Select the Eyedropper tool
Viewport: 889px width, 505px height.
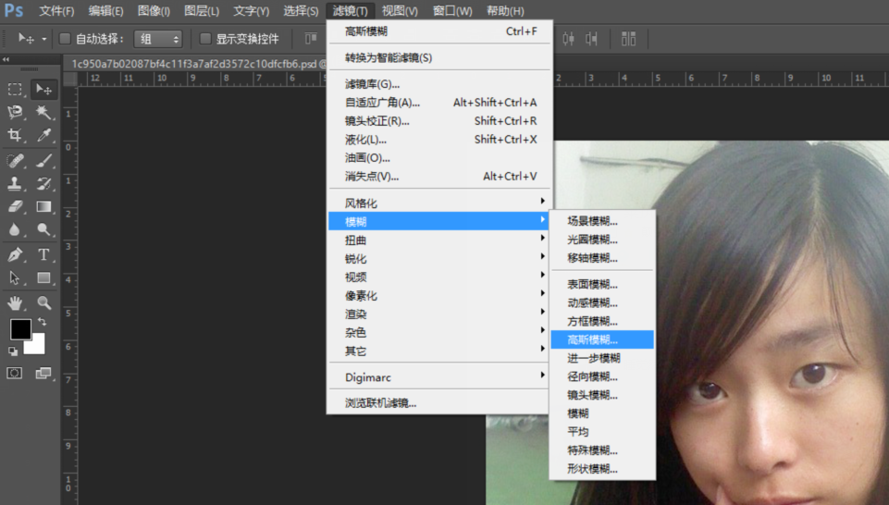click(x=43, y=135)
